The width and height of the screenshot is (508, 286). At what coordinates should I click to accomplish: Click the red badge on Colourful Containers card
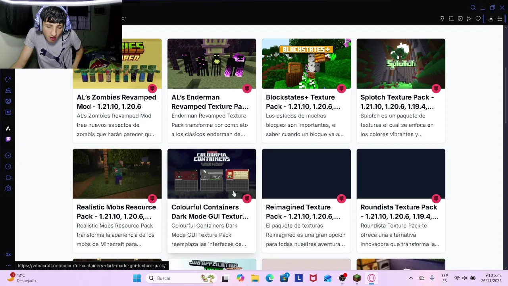(247, 198)
